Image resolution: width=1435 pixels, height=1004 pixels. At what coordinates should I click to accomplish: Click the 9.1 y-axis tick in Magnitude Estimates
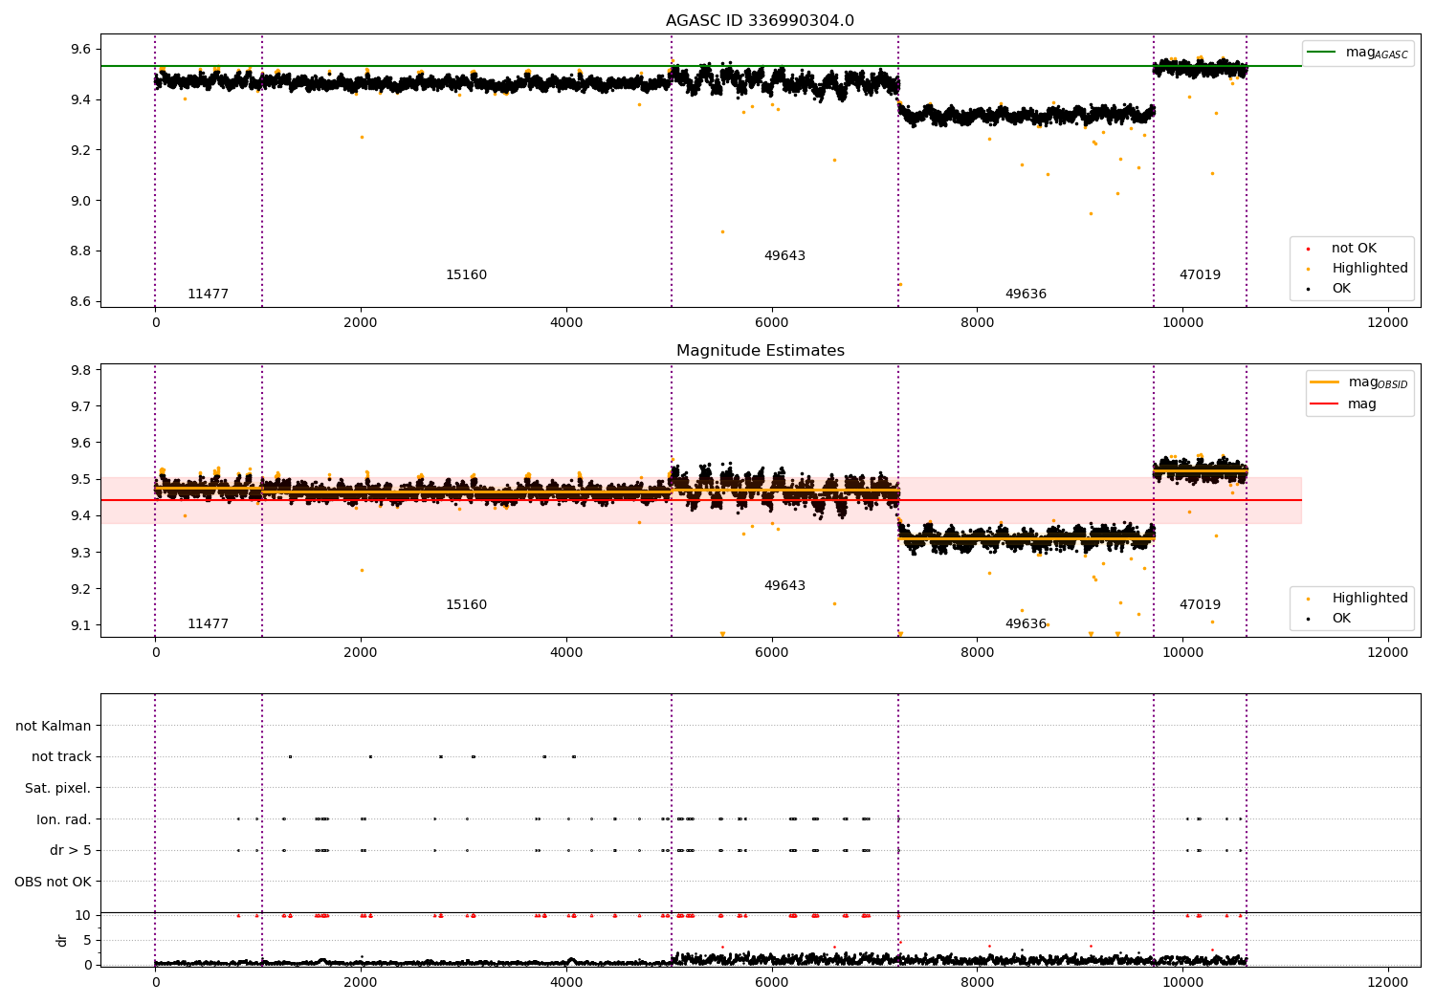pyautogui.click(x=79, y=625)
